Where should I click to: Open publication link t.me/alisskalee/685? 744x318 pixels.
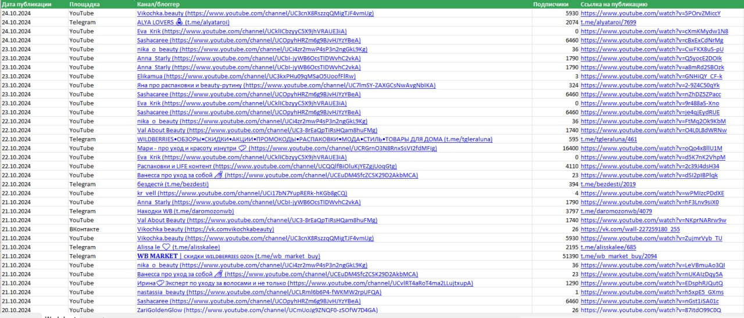(608, 247)
